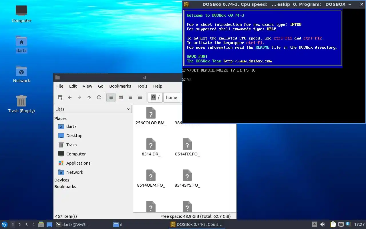Click the 8514SYS.FO_ file name label

click(187, 185)
